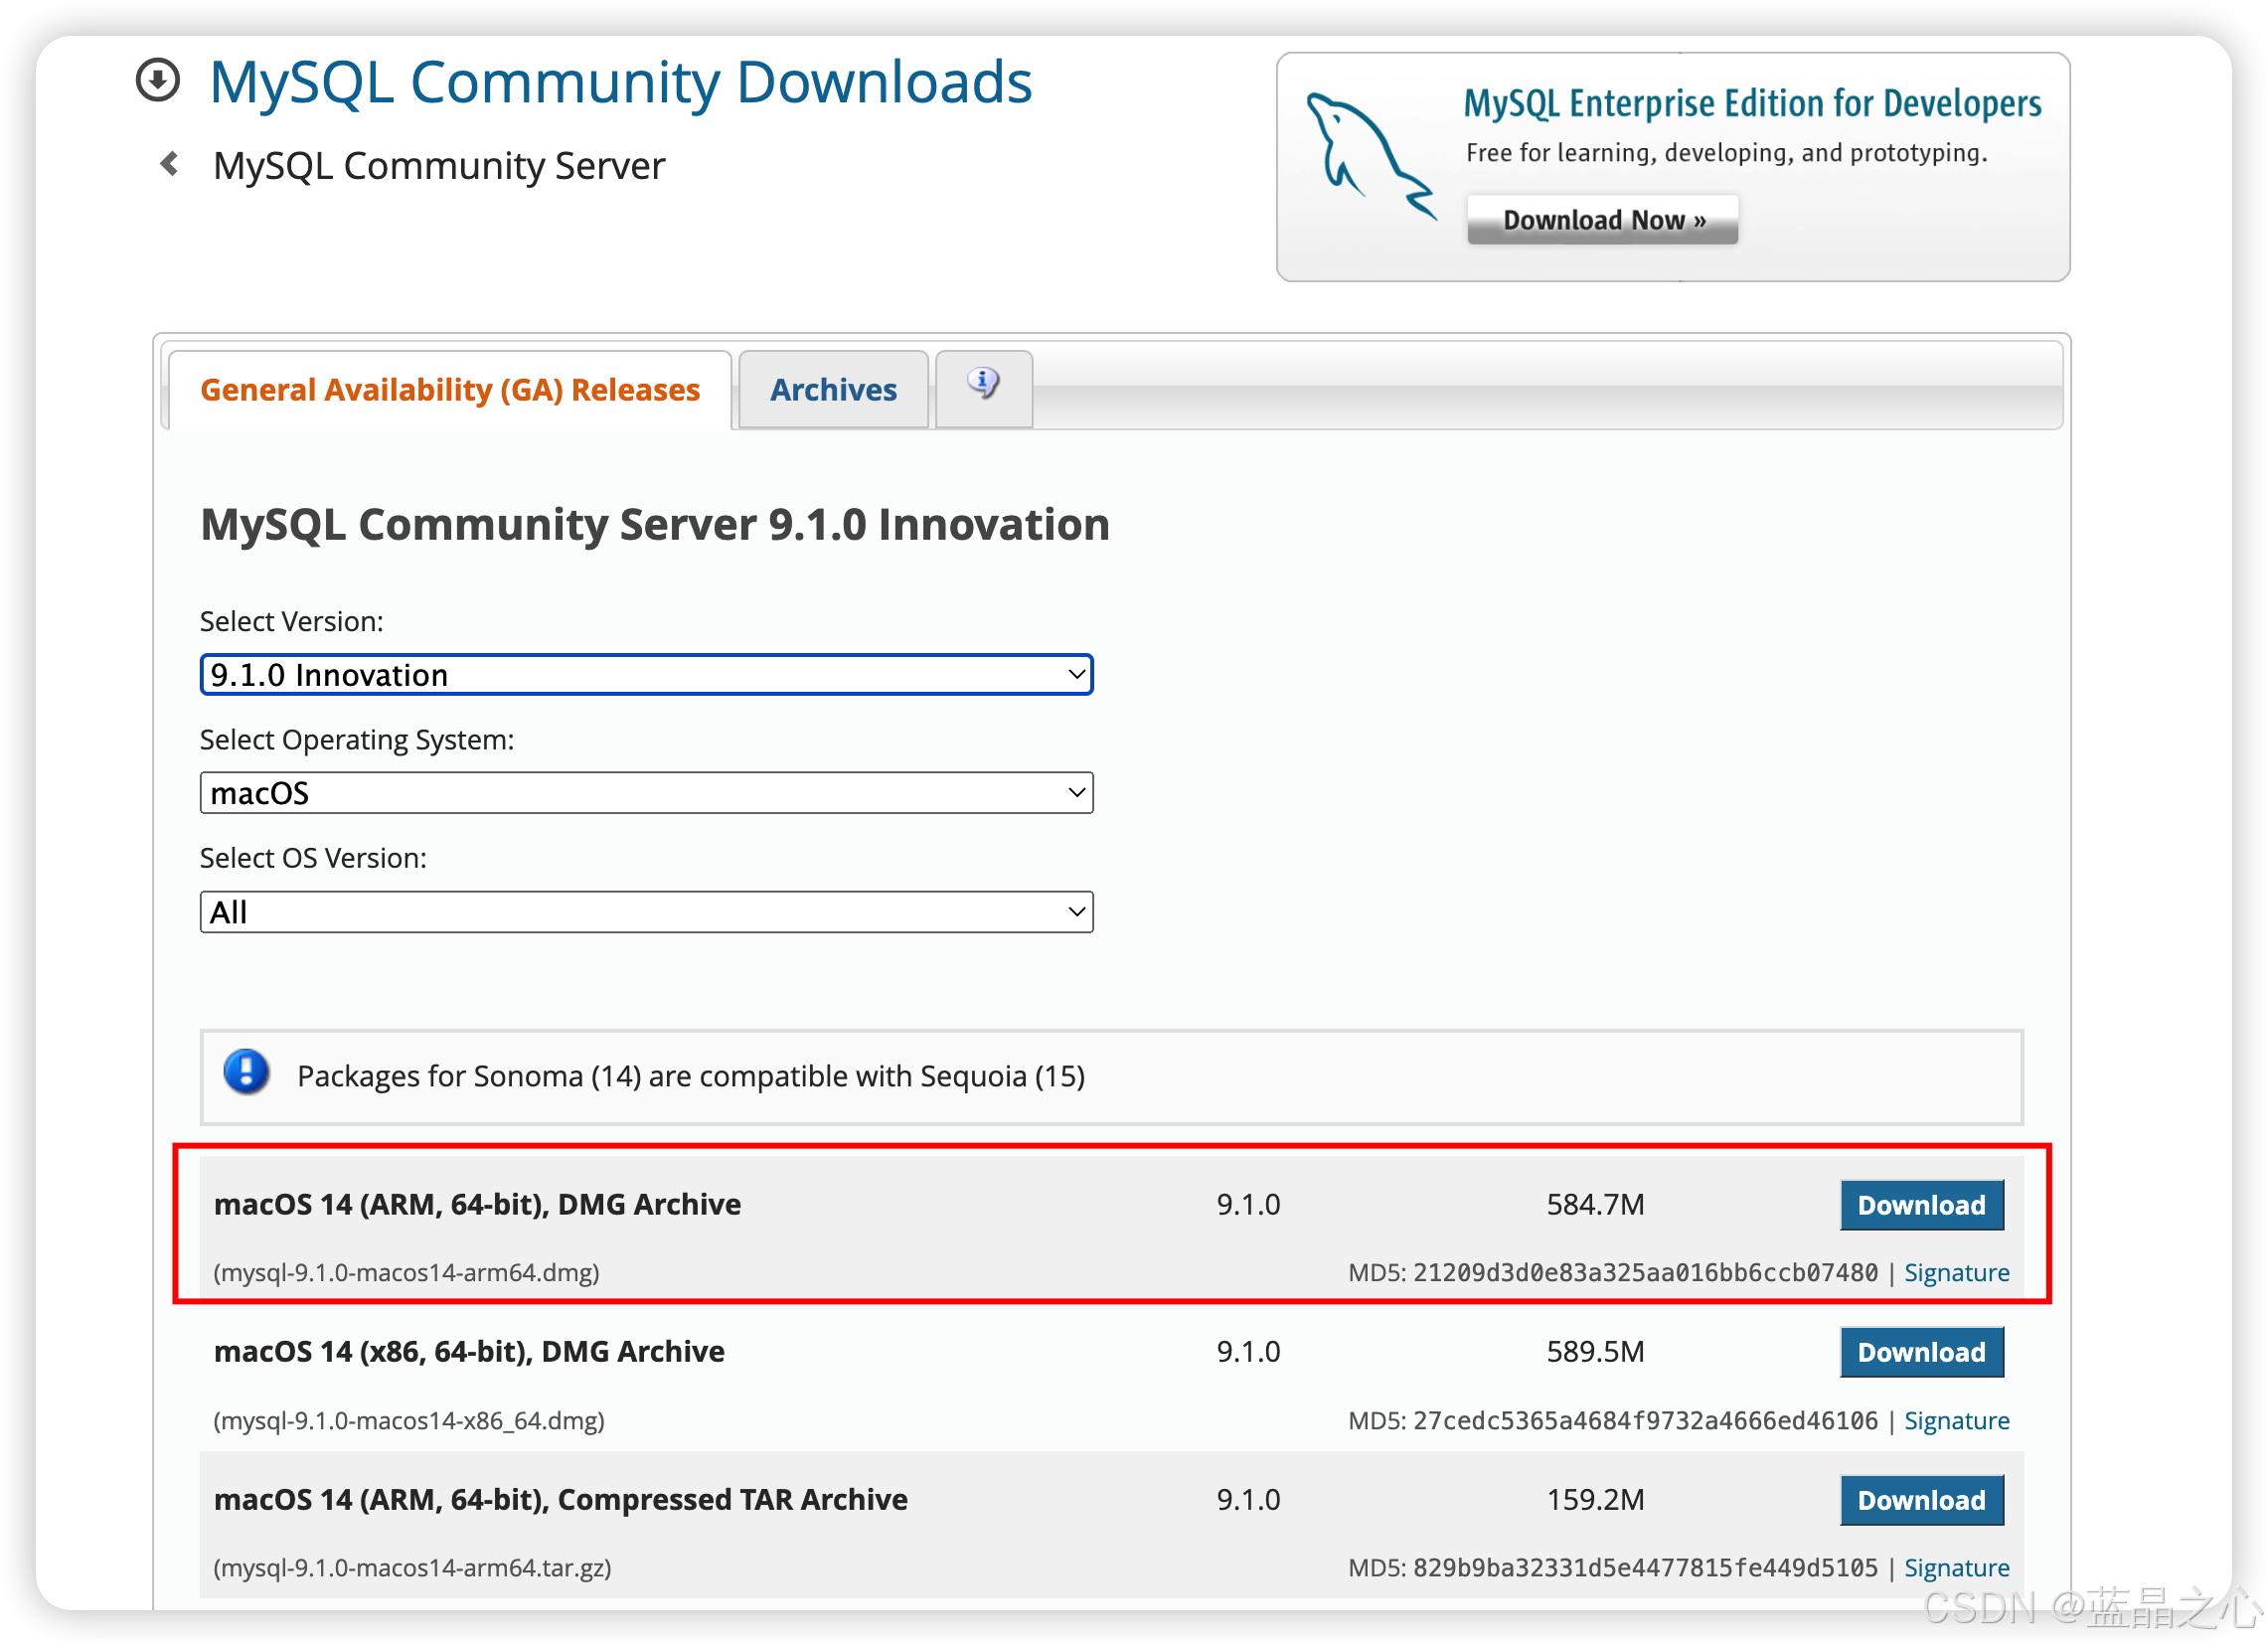Click macOS 14 (x86, 64-bit), DMG Archive title
This screenshot has width=2268, height=1646.
[x=469, y=1351]
